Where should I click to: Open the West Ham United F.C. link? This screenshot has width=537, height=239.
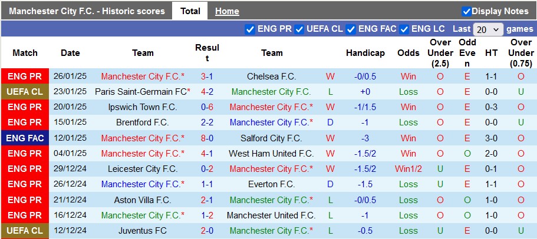pyautogui.click(x=271, y=153)
